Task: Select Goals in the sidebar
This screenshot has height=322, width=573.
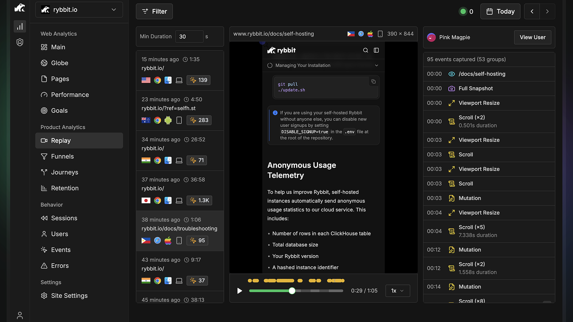Action: pyautogui.click(x=79, y=111)
